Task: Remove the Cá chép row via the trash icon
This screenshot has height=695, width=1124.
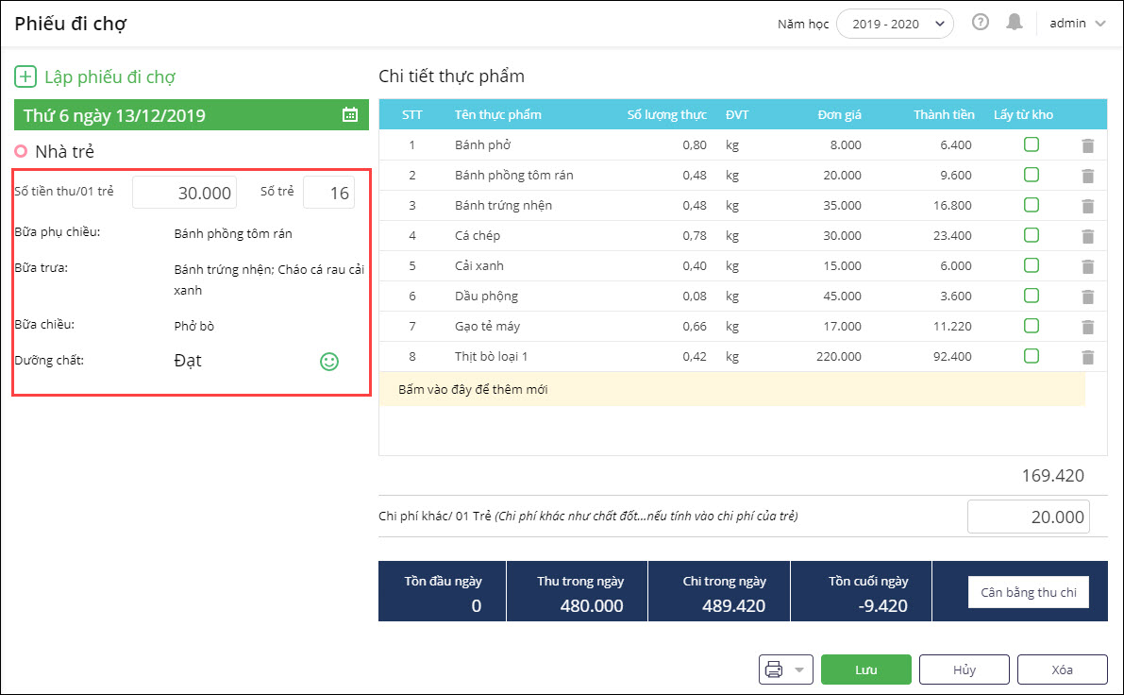Action: tap(1087, 236)
